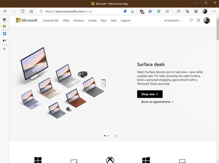The height and width of the screenshot is (163, 219).
Task: Add this page to favorites
Action: coord(132,12)
